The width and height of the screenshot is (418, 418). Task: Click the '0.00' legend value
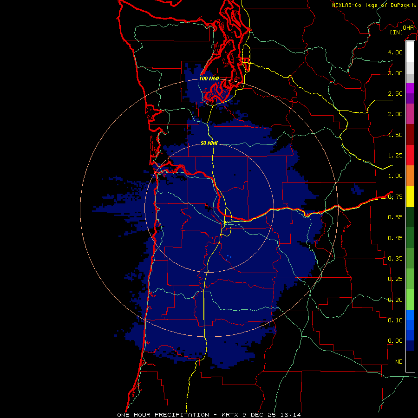pos(395,341)
